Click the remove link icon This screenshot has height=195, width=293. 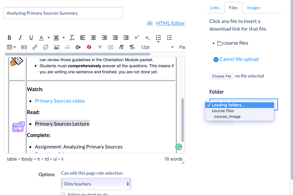tap(45, 47)
